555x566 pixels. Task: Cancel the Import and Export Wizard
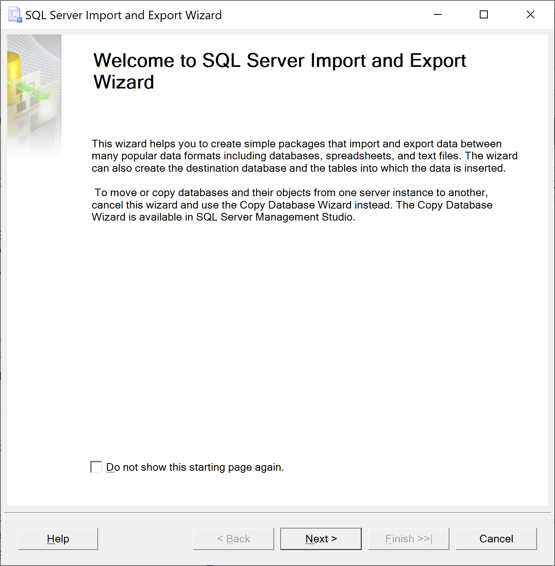(x=496, y=539)
